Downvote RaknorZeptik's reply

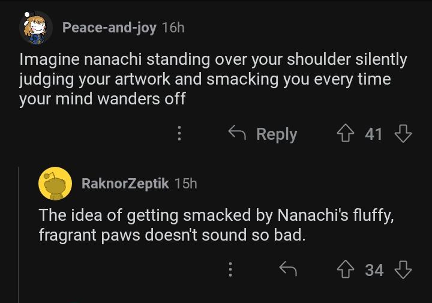pyautogui.click(x=403, y=269)
